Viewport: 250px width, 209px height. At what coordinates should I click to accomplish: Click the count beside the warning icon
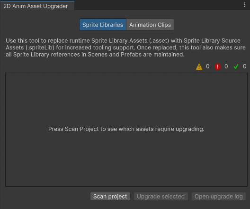click(x=207, y=66)
